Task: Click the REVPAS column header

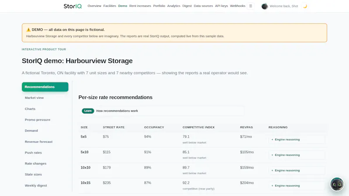Action: click(246, 127)
